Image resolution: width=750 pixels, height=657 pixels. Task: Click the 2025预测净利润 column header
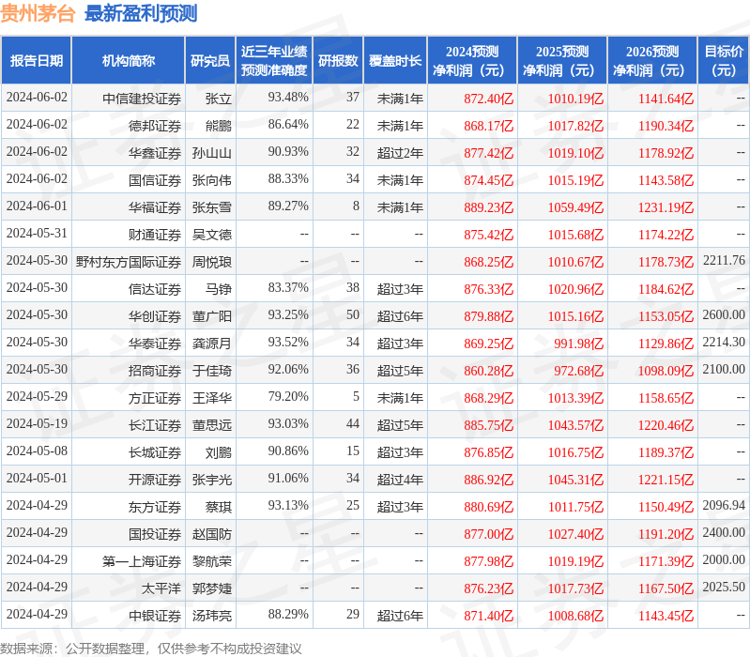pos(562,60)
